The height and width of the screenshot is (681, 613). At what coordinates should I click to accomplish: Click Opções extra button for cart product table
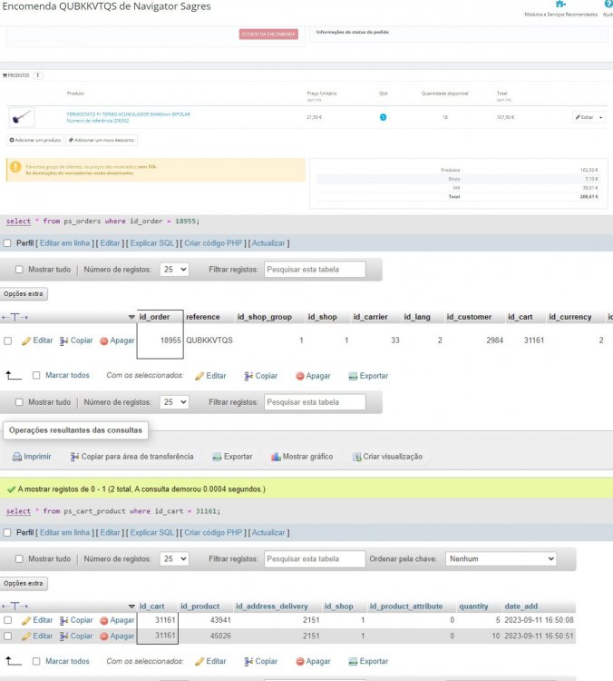(x=24, y=584)
